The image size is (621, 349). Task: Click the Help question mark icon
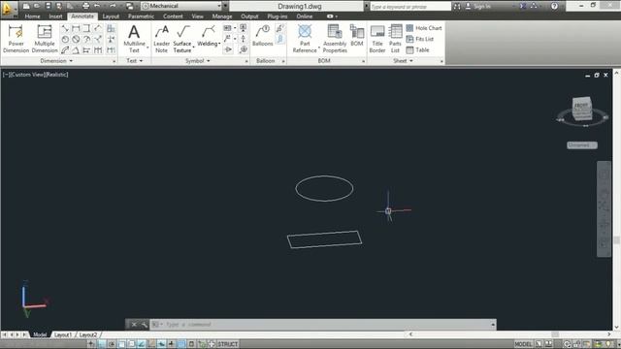pyautogui.click(x=554, y=6)
